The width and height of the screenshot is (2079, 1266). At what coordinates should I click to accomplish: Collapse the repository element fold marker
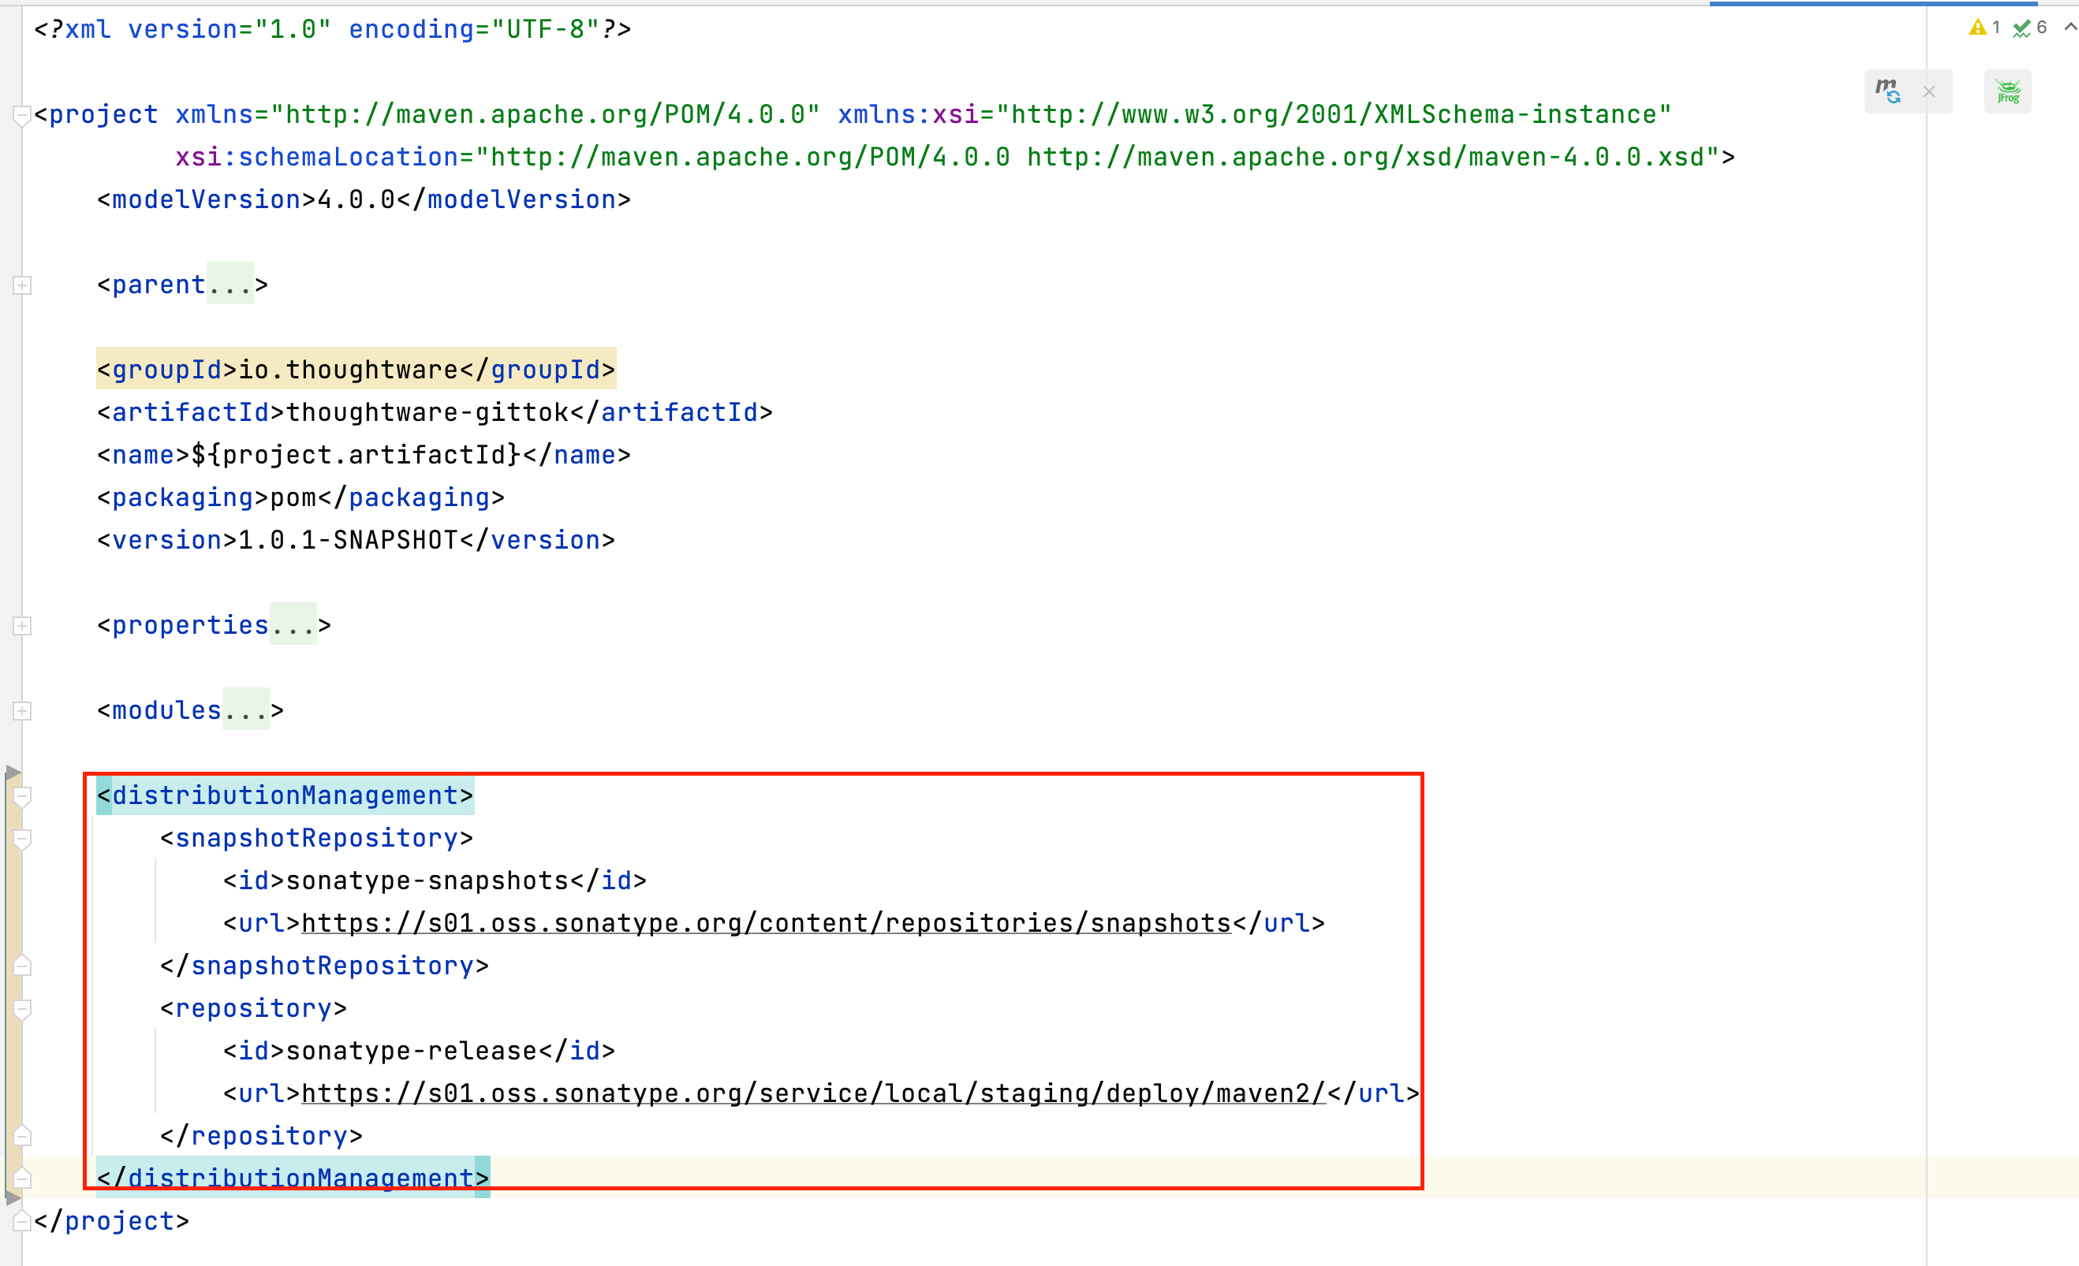[x=23, y=1009]
